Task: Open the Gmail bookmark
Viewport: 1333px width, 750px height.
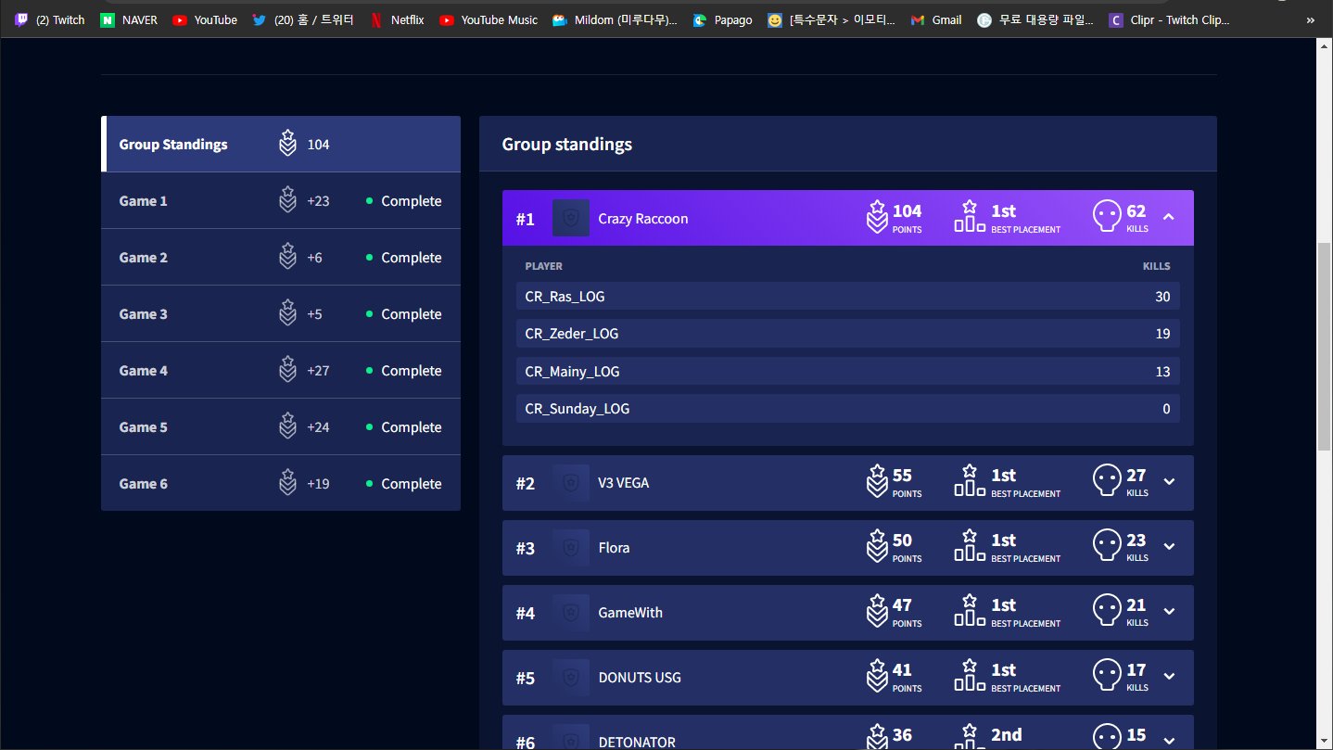Action: point(936,19)
